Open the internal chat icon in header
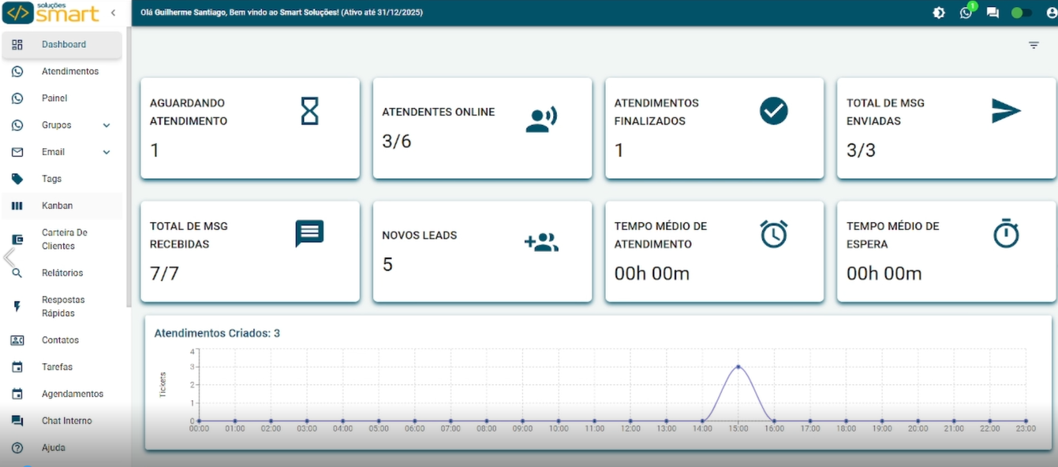1058x467 pixels. [993, 13]
